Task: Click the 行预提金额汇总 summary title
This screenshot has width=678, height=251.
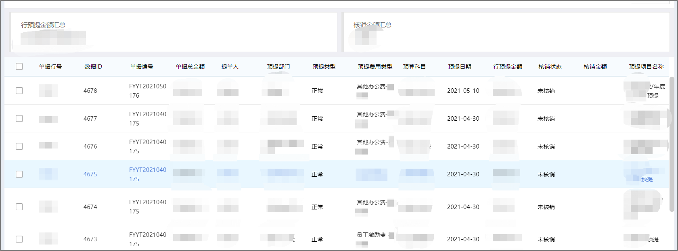Action: [x=43, y=25]
